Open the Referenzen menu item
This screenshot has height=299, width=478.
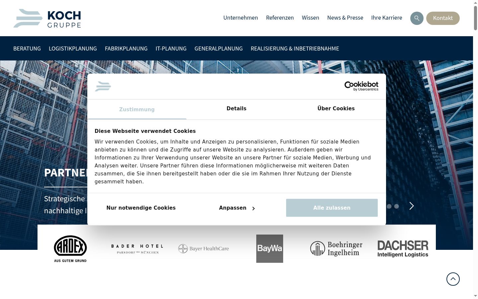point(280,18)
